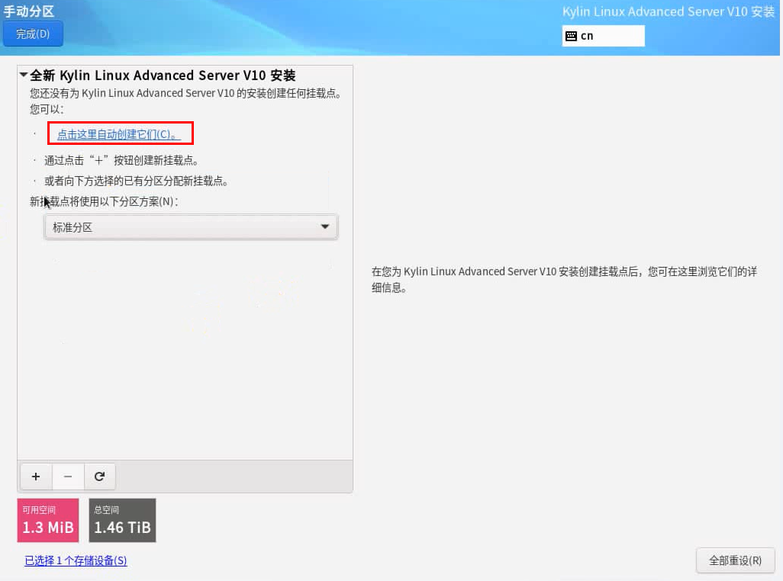Collapse the 全新 Kylin Linux Advanced Server V10 安装 section
This screenshot has width=783, height=581.
(24, 75)
